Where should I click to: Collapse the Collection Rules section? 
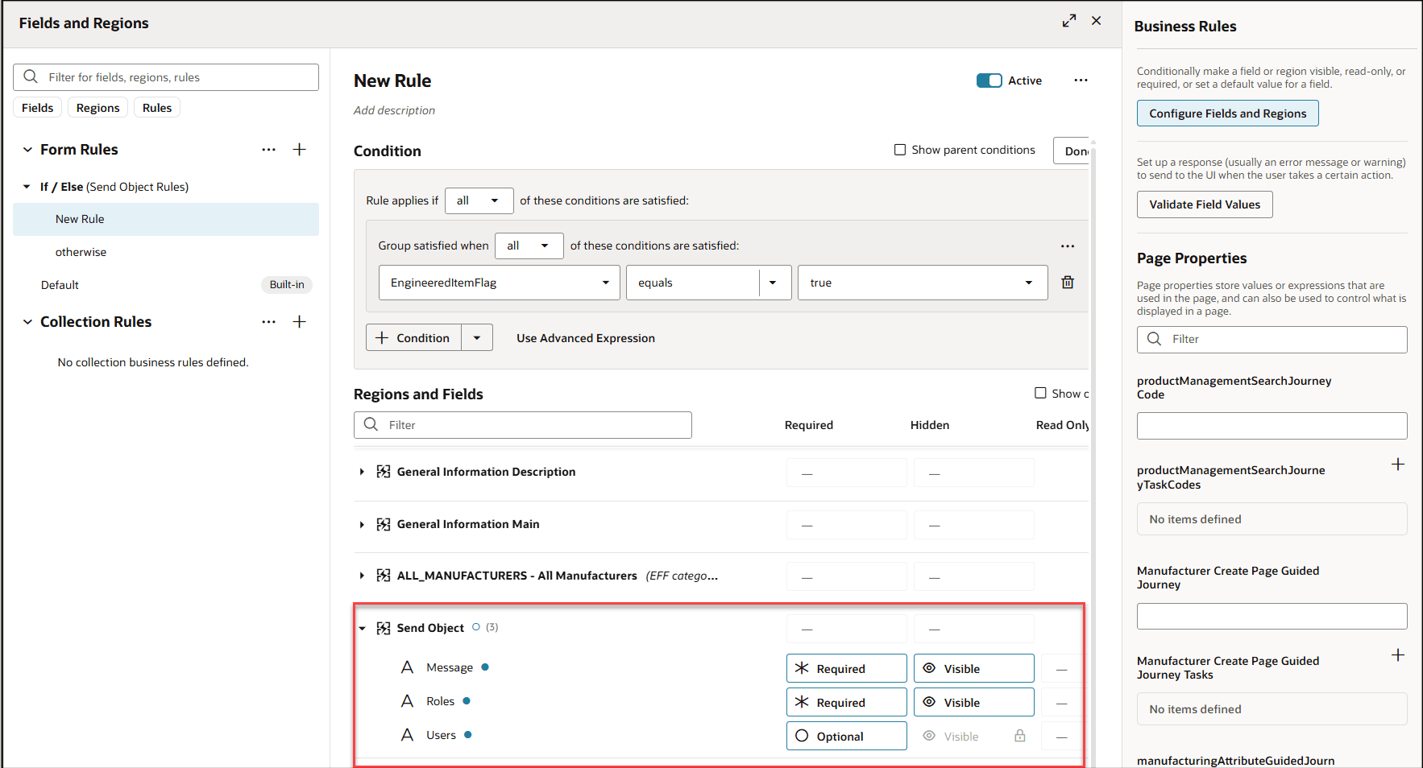(27, 322)
